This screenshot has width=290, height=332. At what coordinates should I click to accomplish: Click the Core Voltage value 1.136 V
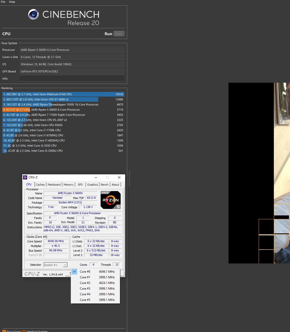[x=88, y=207]
